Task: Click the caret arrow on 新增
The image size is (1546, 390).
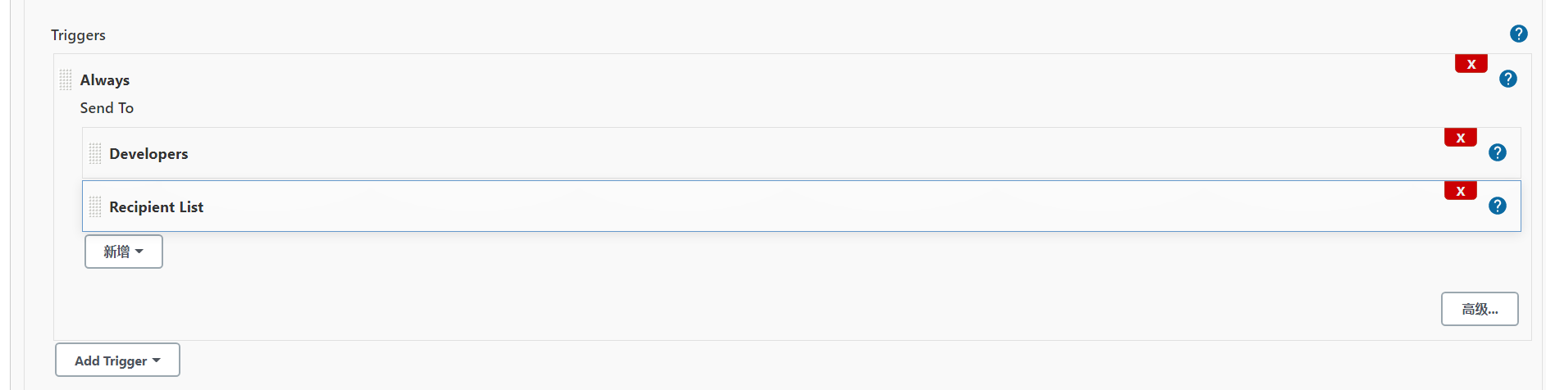Action: (139, 252)
